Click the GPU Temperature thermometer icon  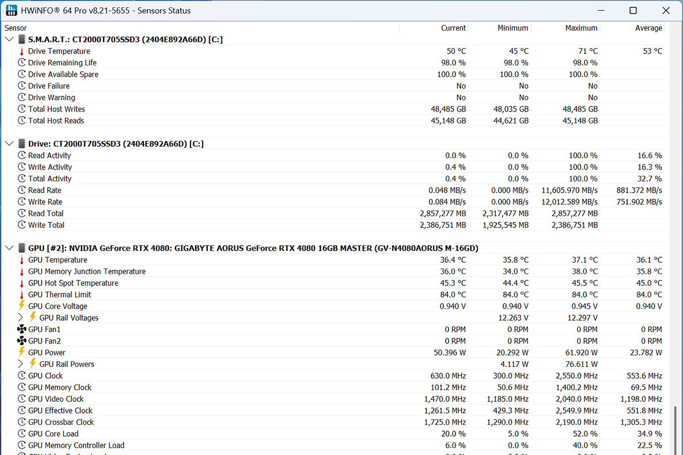pyautogui.click(x=22, y=260)
